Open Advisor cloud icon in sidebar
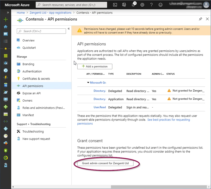 [x=6, y=143]
